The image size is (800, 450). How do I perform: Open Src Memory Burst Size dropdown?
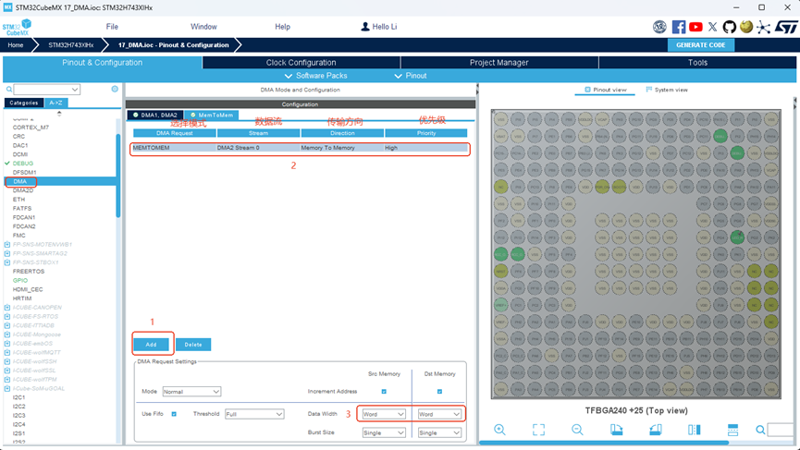(383, 432)
